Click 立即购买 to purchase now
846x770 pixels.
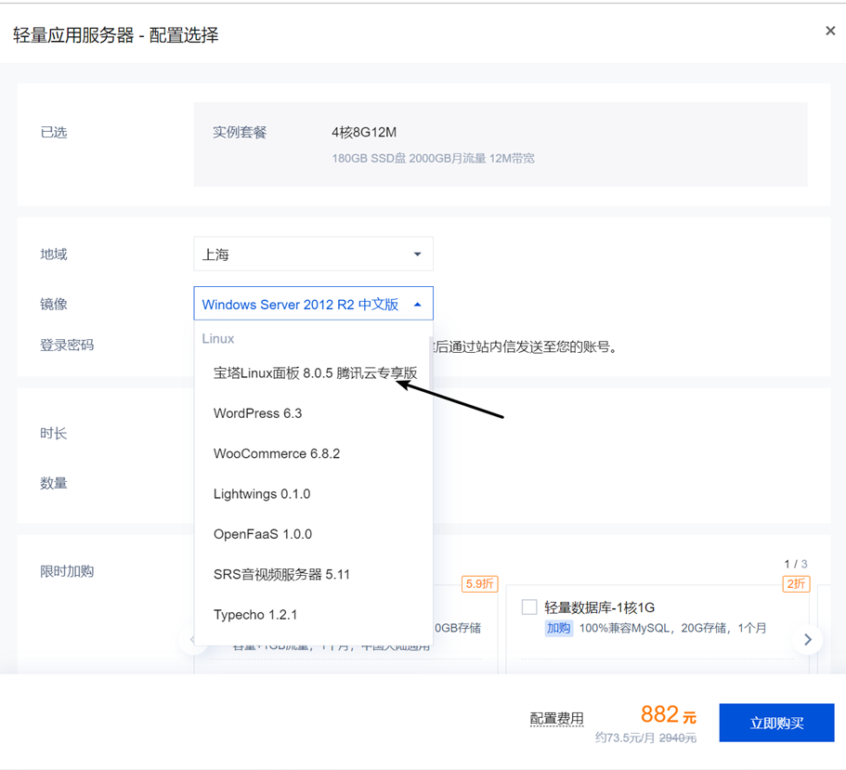pos(776,723)
